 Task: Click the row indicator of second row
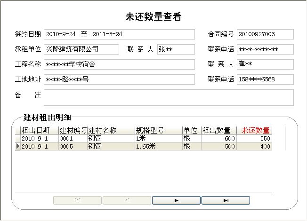click(18, 147)
